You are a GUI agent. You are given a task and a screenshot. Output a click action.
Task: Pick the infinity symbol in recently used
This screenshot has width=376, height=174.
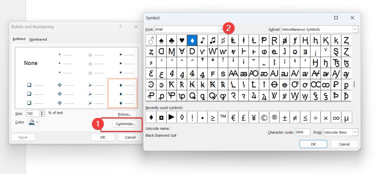point(336,117)
